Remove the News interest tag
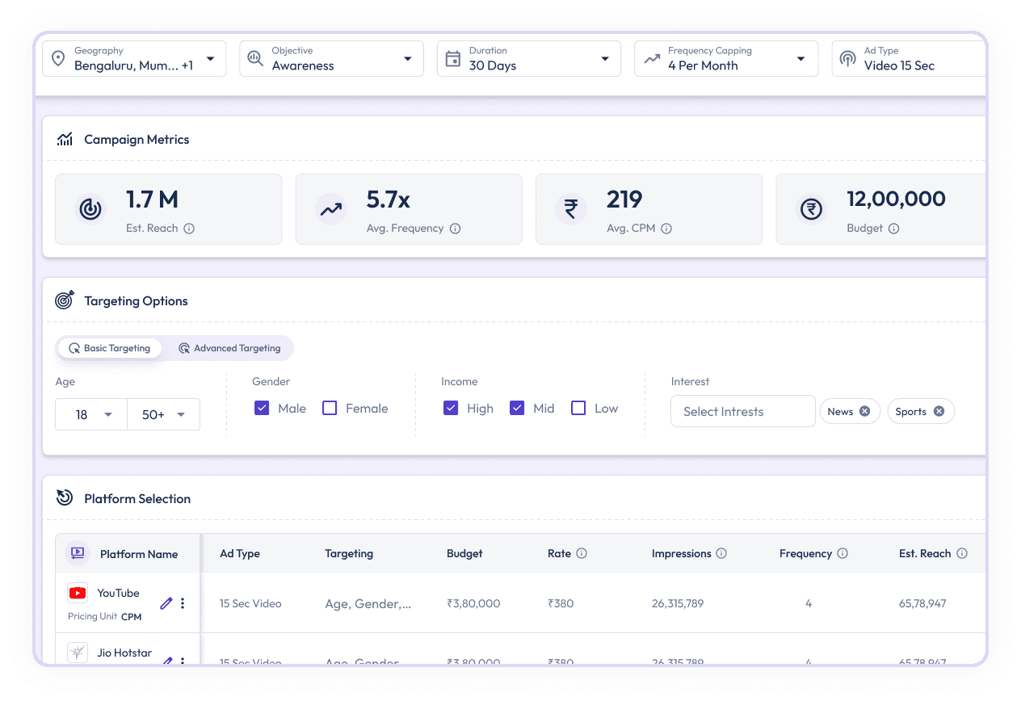Image resolution: width=1021 pixels, height=701 pixels. coord(864,411)
